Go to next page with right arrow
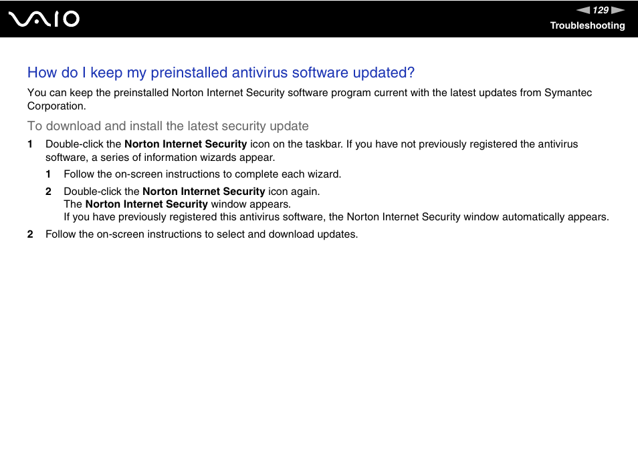This screenshot has width=638, height=450. coord(618,10)
